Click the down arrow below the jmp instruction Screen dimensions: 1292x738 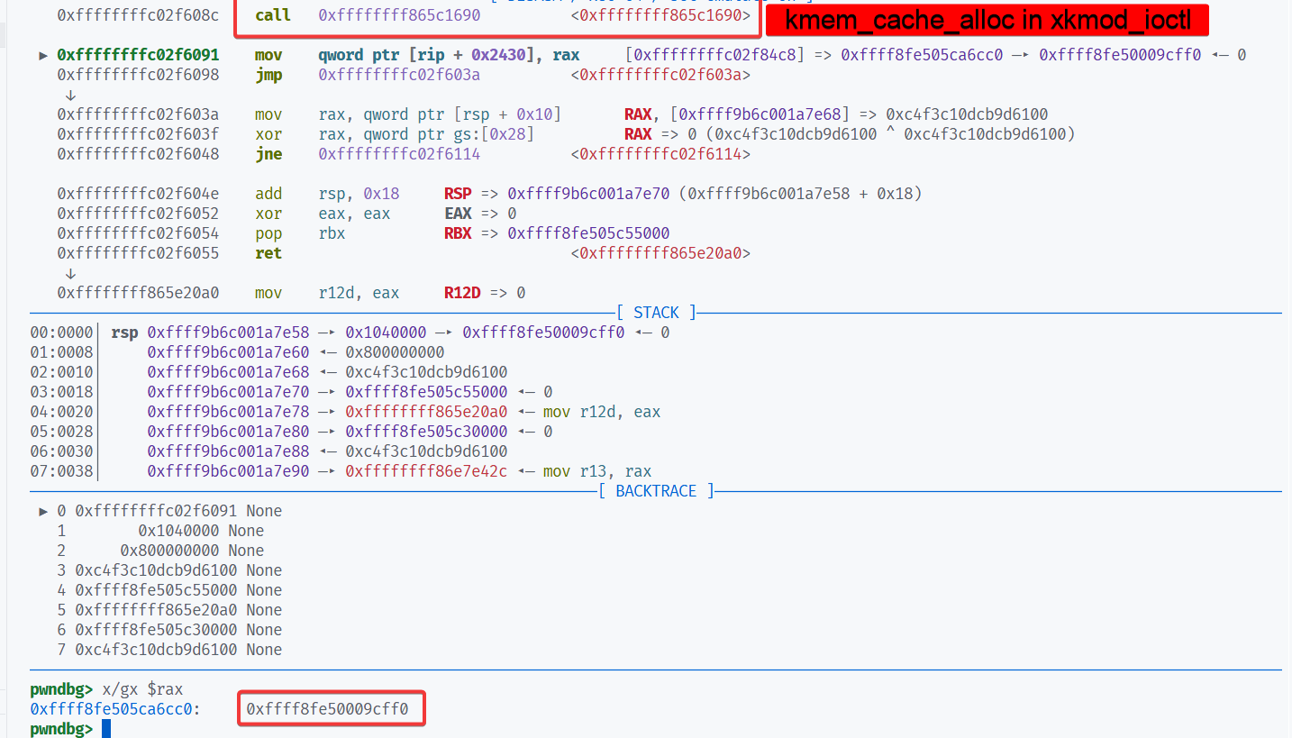pos(71,95)
